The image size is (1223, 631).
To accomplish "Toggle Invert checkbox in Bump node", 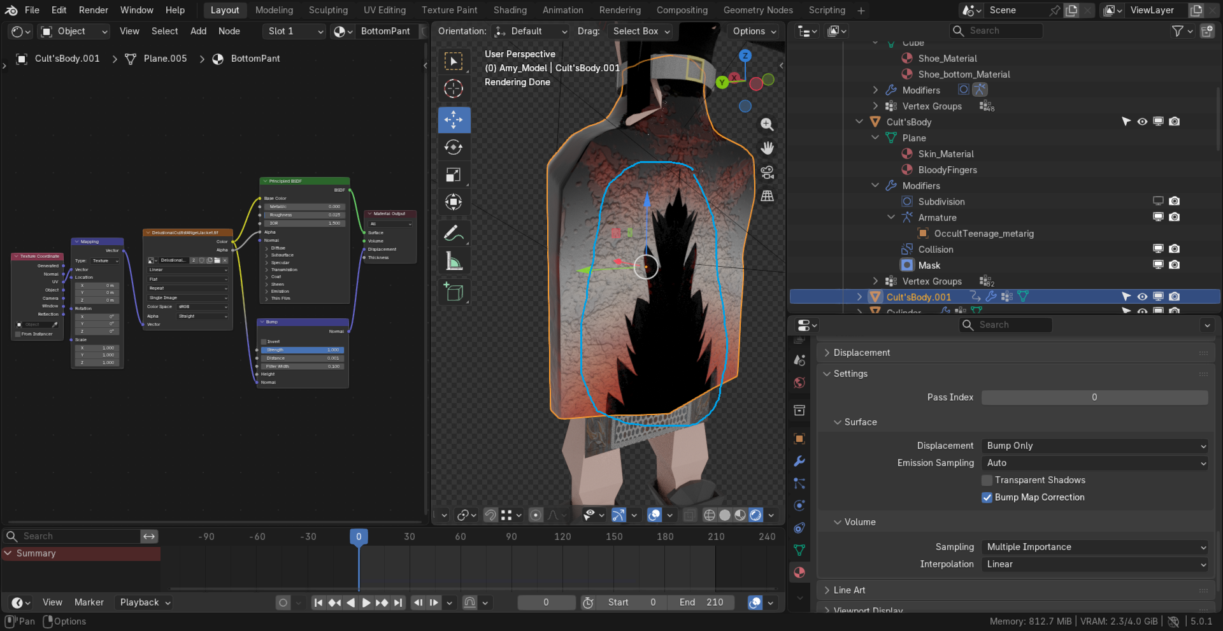I will pos(264,342).
